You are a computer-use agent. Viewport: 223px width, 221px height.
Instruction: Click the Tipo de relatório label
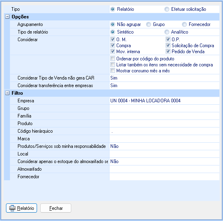33,32
